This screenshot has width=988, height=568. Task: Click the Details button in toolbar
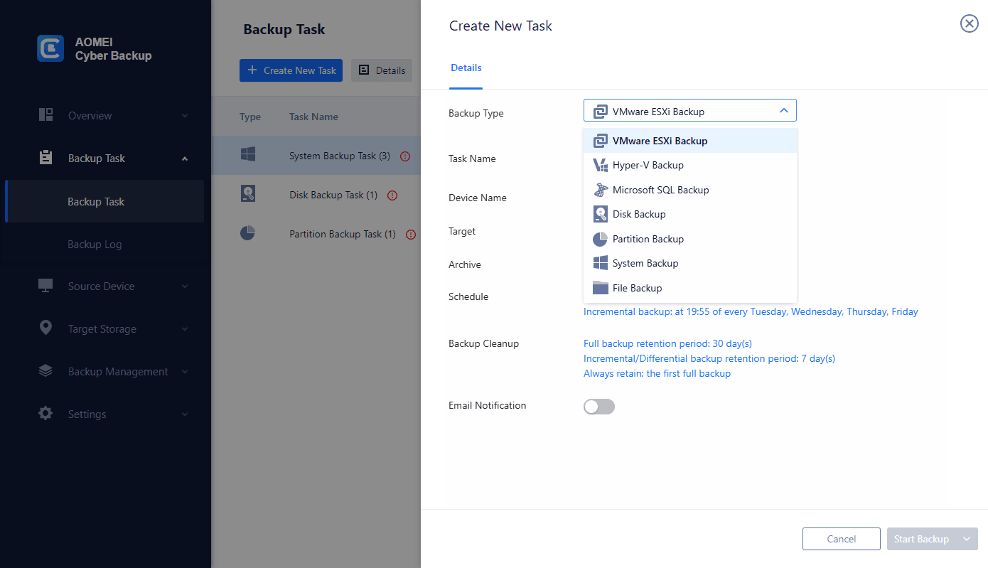(x=382, y=70)
